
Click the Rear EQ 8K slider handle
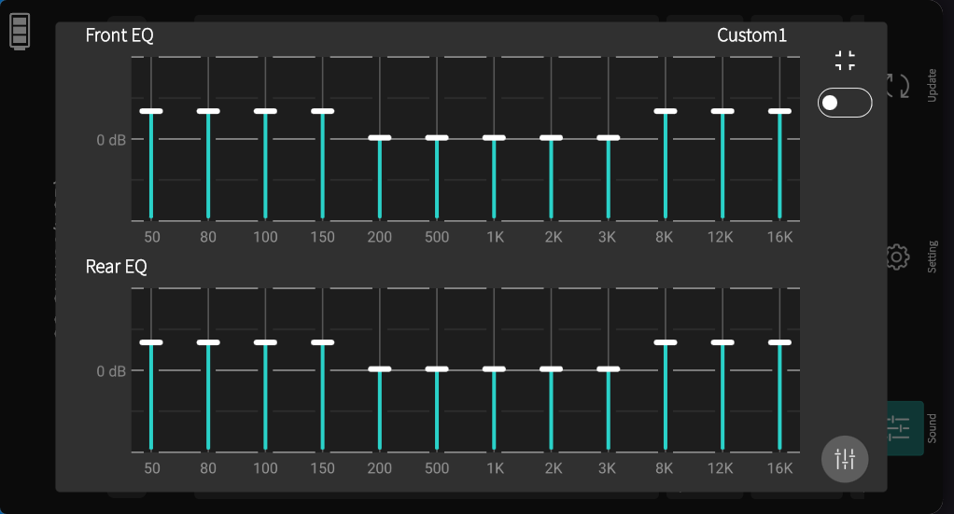click(x=665, y=342)
